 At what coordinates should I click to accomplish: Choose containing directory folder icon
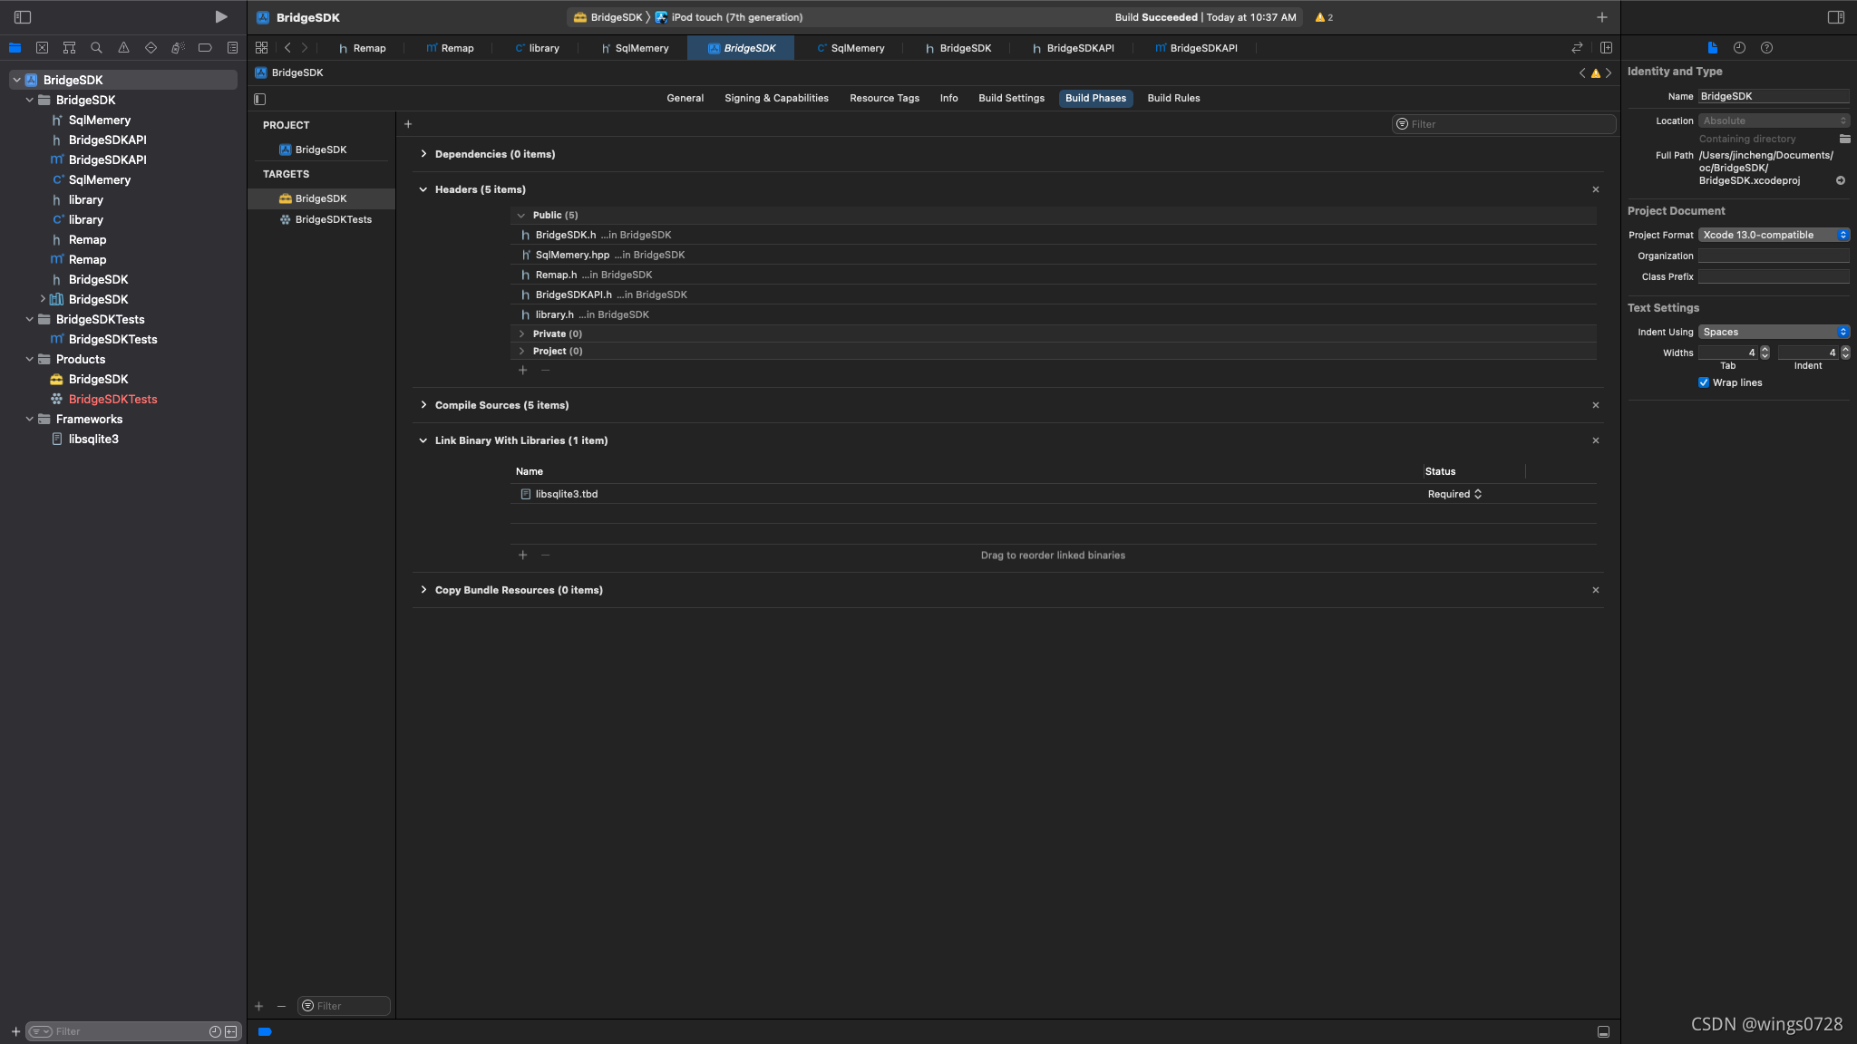(x=1844, y=139)
